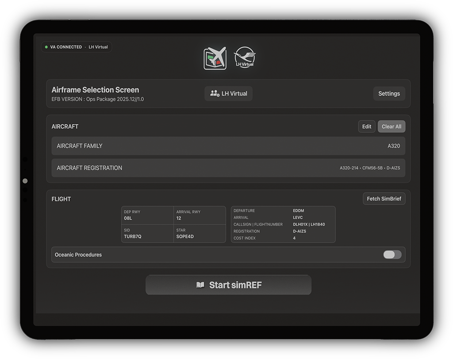Click the SID TURB7Q field
The height and width of the screenshot is (359, 453).
(x=147, y=233)
